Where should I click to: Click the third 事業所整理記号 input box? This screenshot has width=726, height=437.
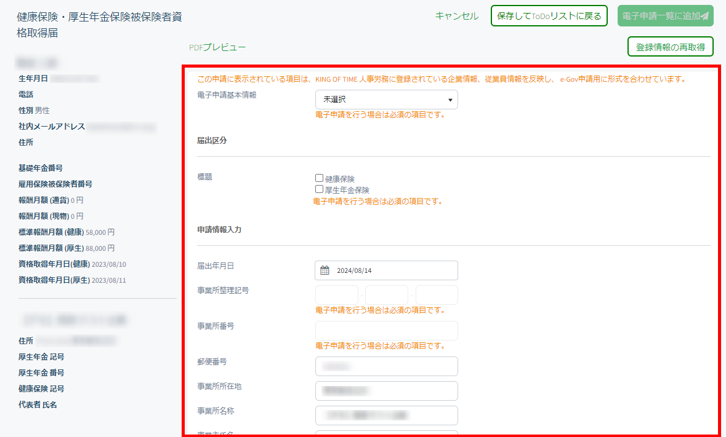[437, 295]
